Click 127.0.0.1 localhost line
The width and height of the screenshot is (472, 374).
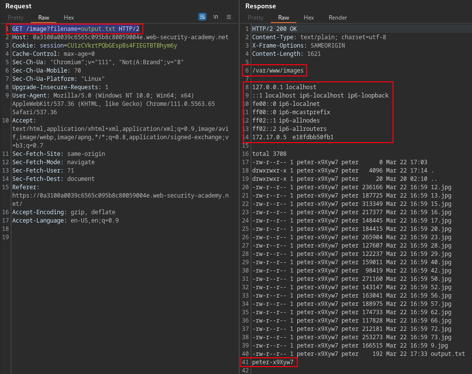click(285, 87)
